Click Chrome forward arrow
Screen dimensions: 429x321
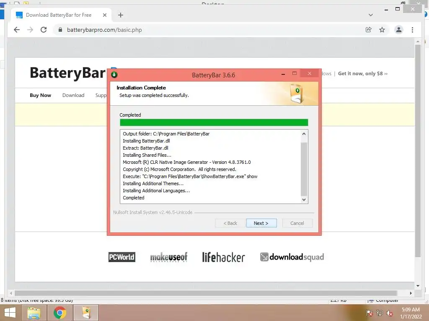pos(30,30)
